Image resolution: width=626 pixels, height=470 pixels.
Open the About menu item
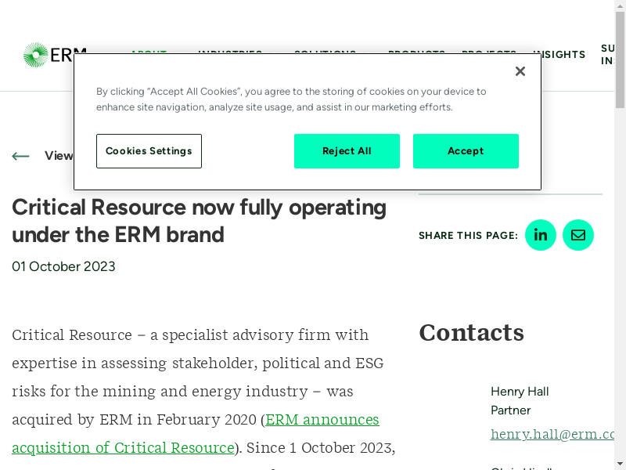click(148, 52)
